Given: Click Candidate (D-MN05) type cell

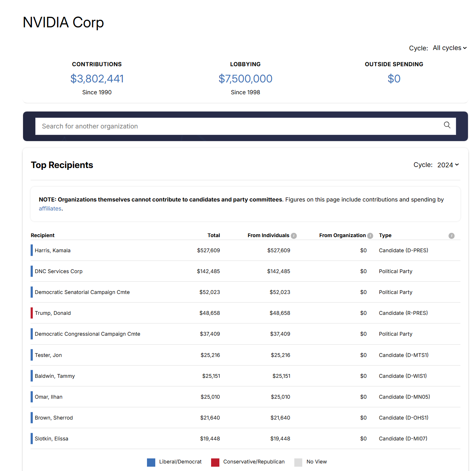Looking at the screenshot, I should click(405, 397).
